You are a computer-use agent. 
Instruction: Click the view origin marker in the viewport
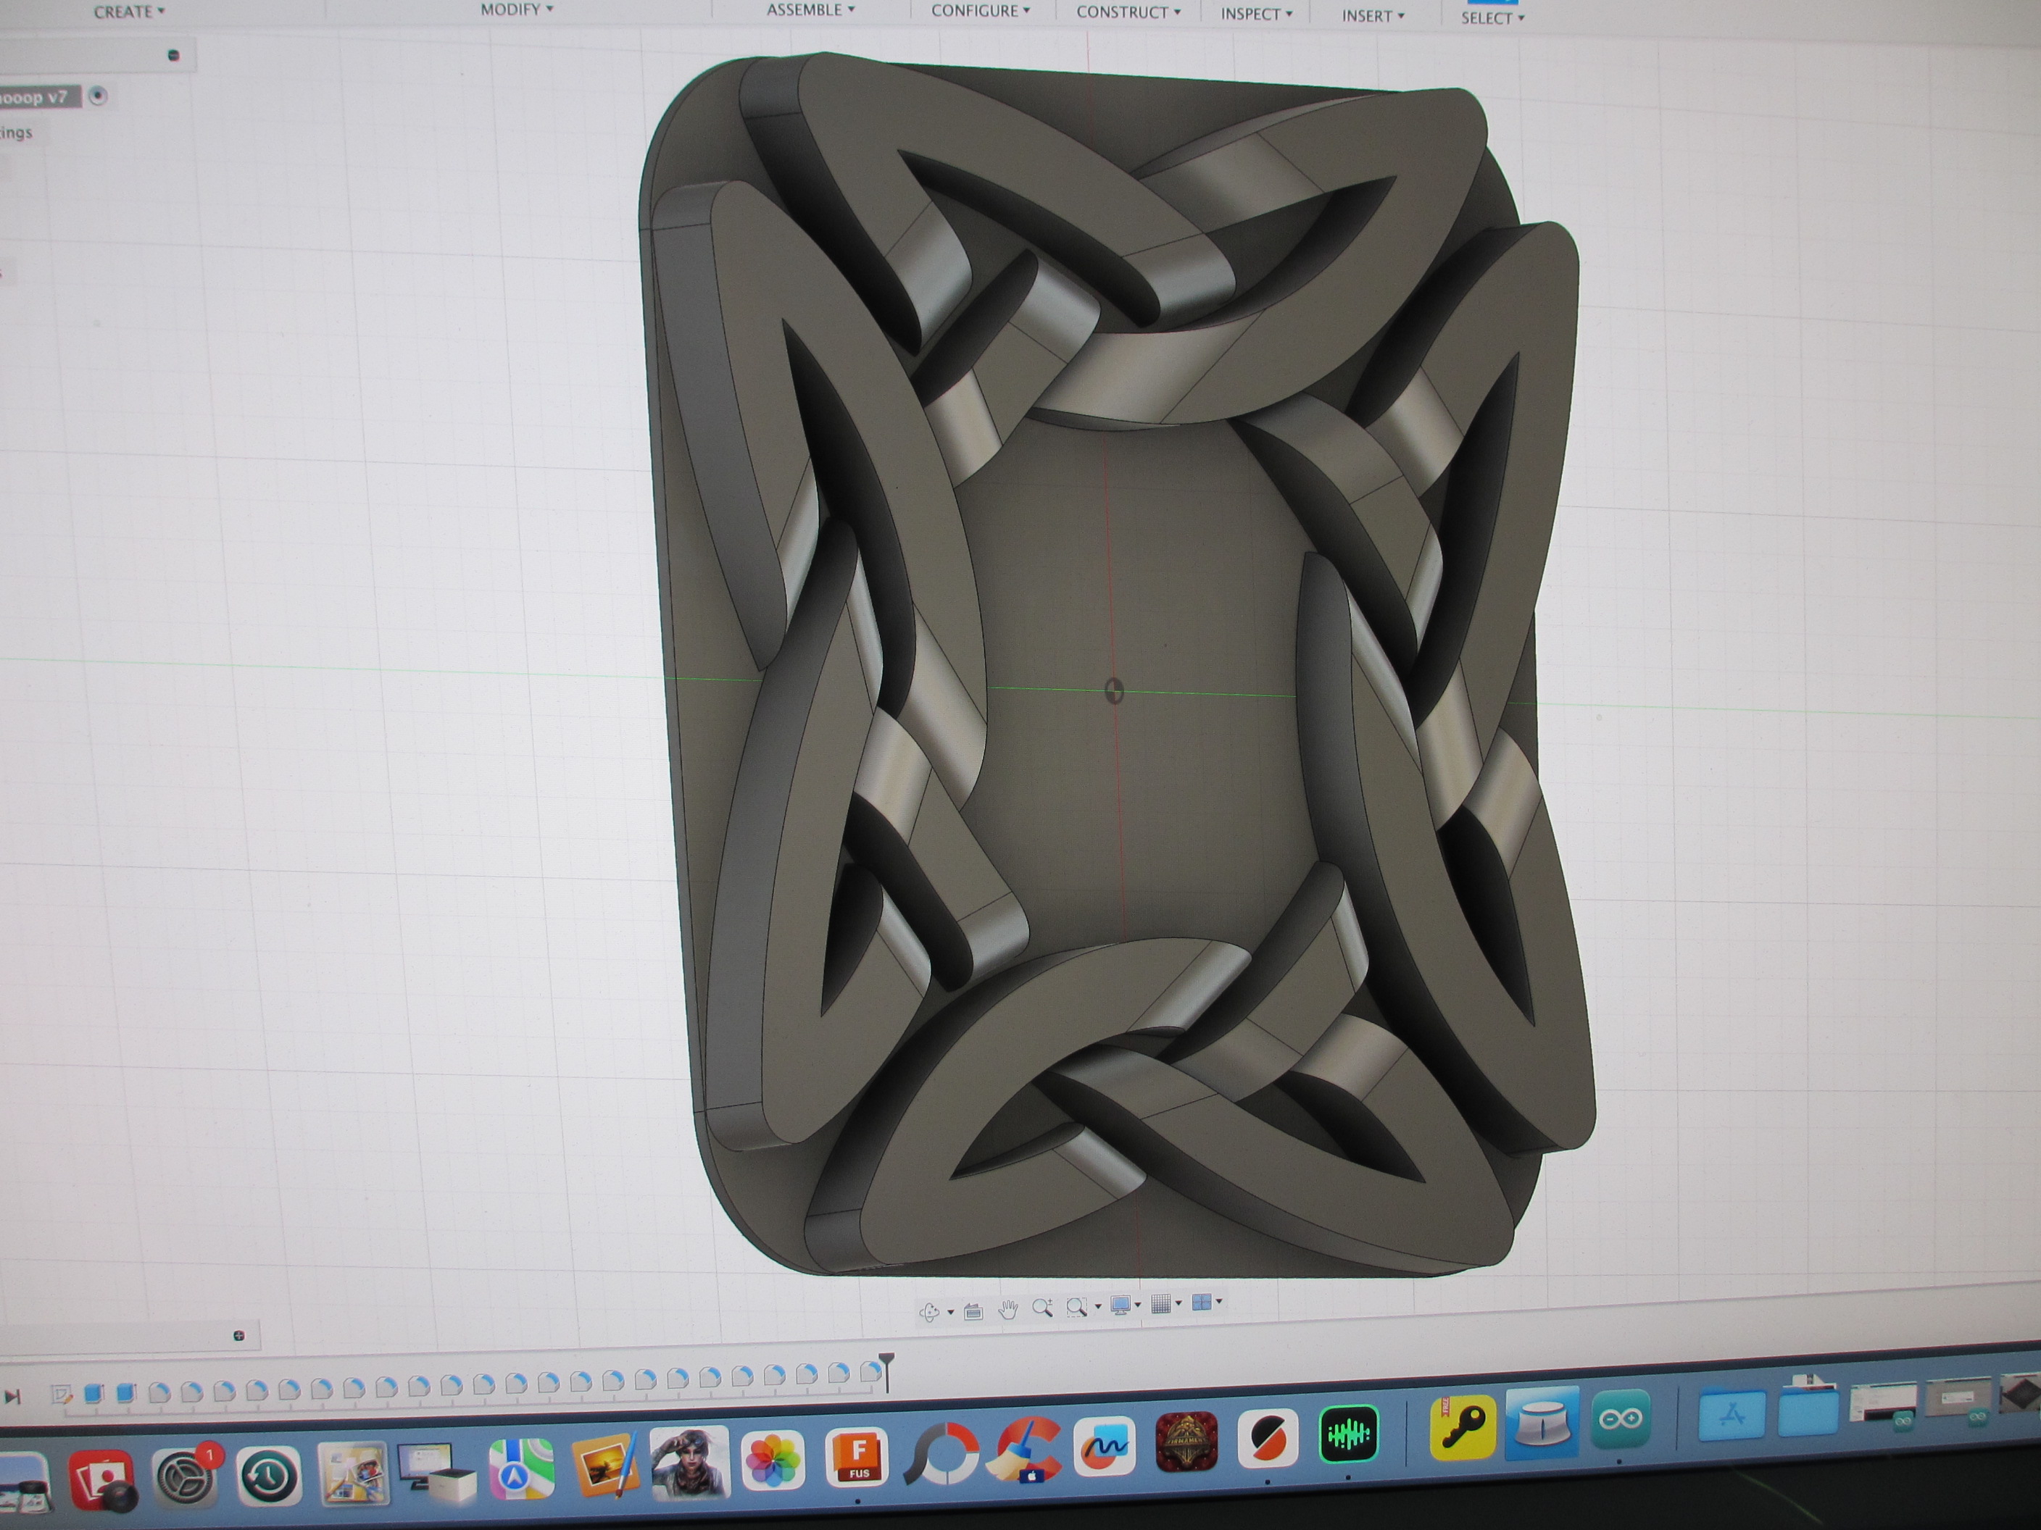pyautogui.click(x=1115, y=692)
